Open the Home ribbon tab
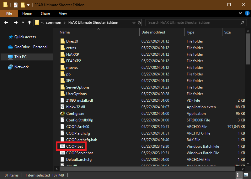The width and height of the screenshot is (251, 179). pyautogui.click(x=27, y=13)
